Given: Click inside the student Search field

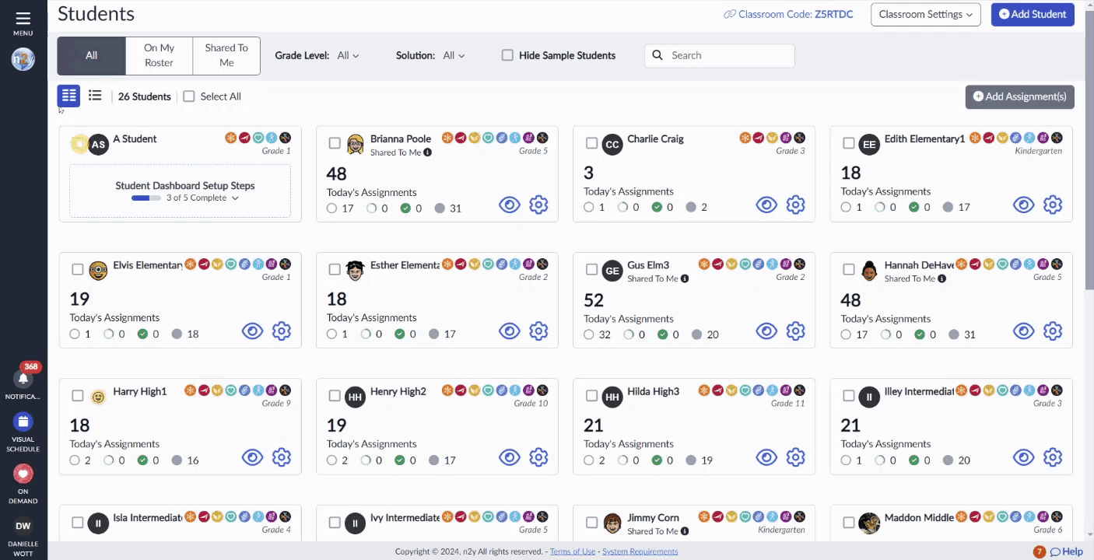Looking at the screenshot, I should click(720, 55).
